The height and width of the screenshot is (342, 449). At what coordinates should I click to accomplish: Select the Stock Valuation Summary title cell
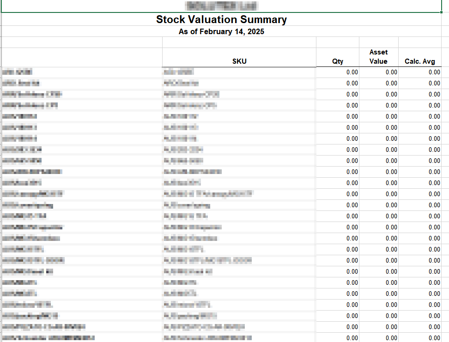[x=222, y=19]
